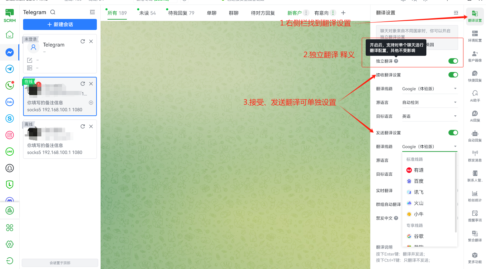Open the Skype channel icon
Viewport: 486px width, 269px height.
10,118
